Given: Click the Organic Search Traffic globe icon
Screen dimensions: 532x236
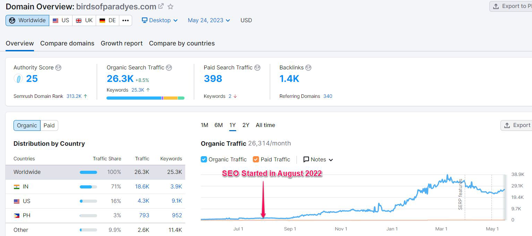Looking at the screenshot, I should coord(169,68).
